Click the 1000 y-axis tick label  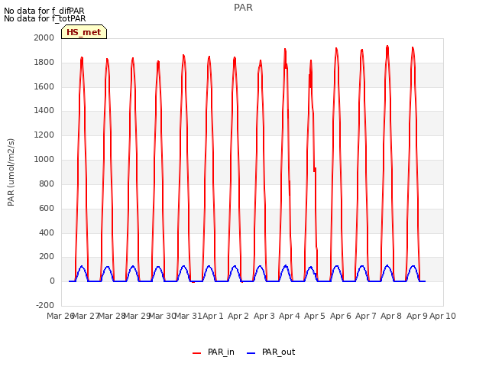point(44,160)
